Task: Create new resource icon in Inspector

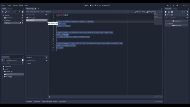Action: 166,12
